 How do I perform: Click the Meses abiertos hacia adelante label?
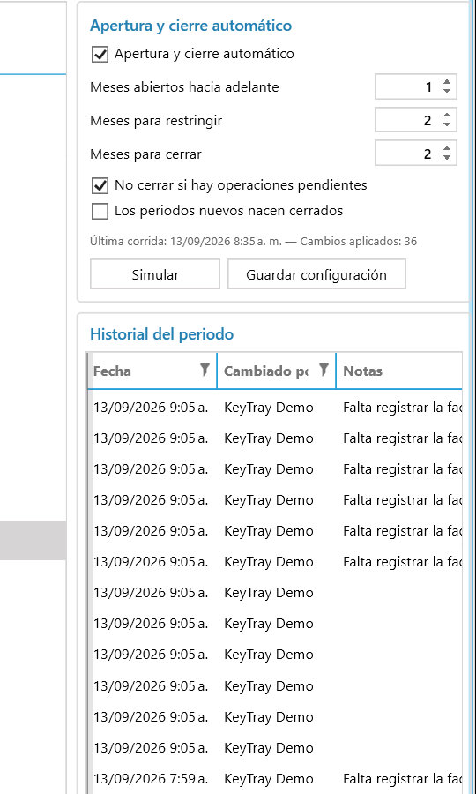184,87
